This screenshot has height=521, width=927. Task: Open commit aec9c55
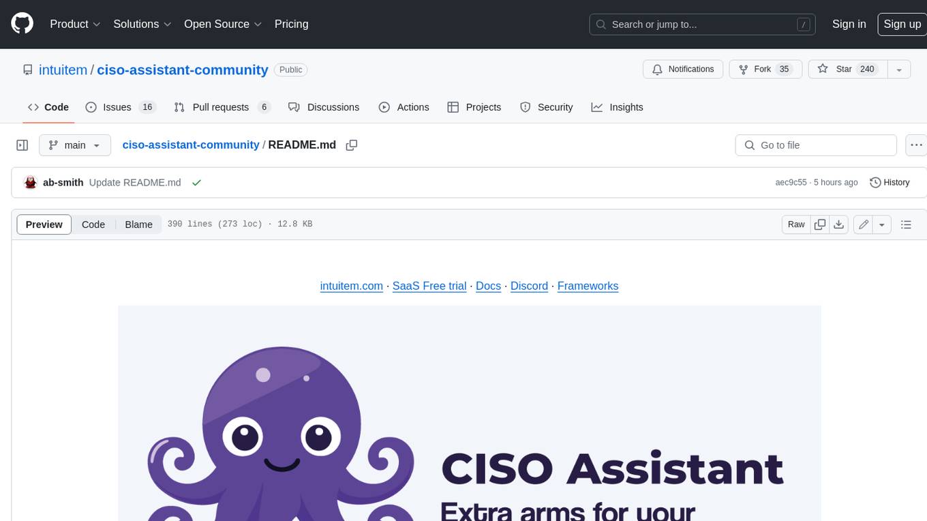tap(791, 182)
